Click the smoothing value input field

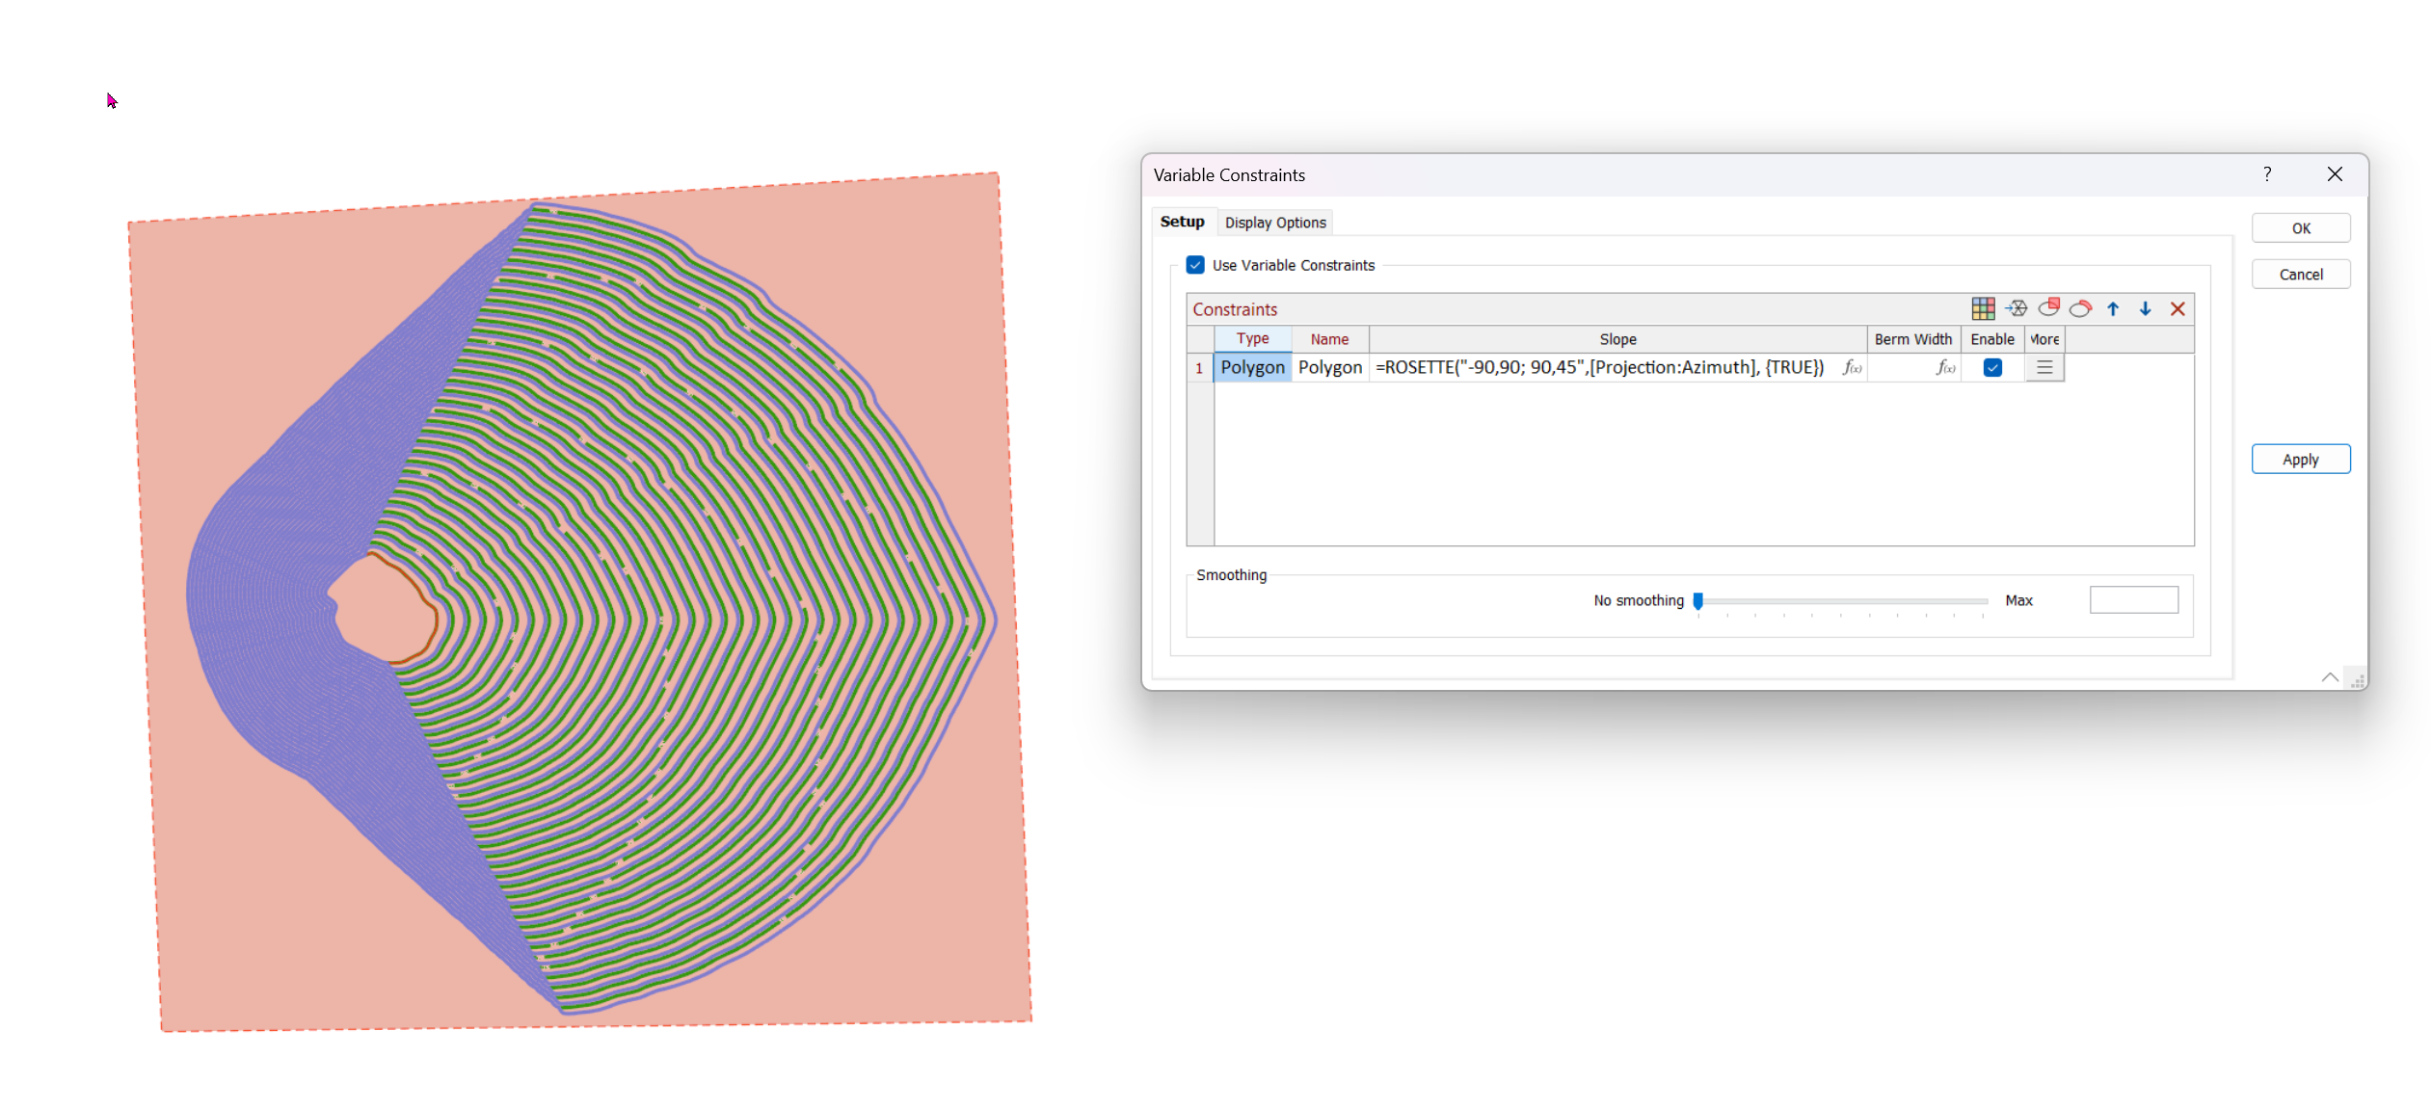coord(2133,600)
